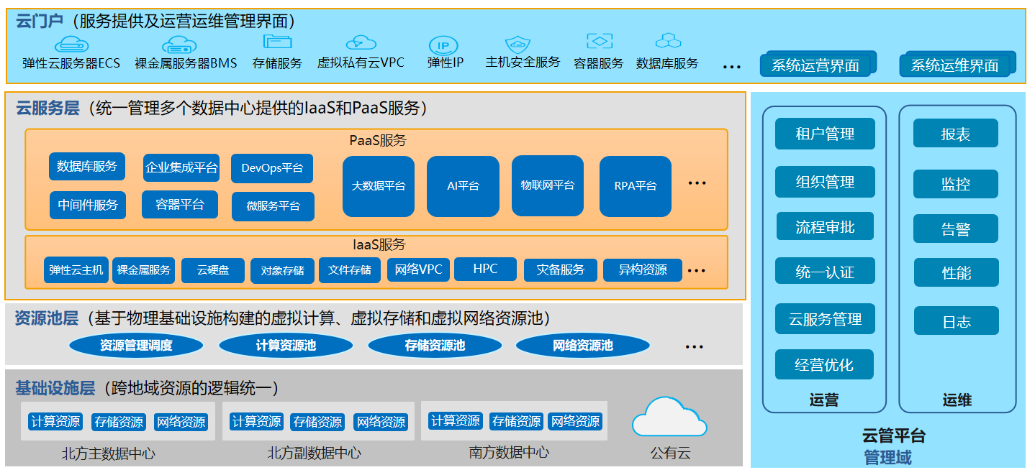Click the 公有云 cloud icon

[x=670, y=418]
